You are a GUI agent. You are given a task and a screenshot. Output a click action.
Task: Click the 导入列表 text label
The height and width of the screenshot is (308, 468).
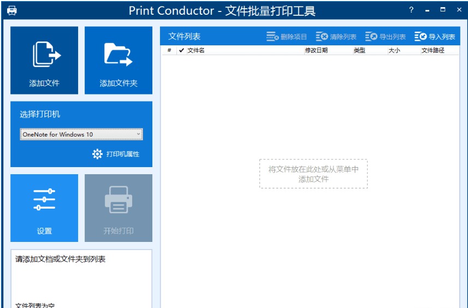click(442, 37)
